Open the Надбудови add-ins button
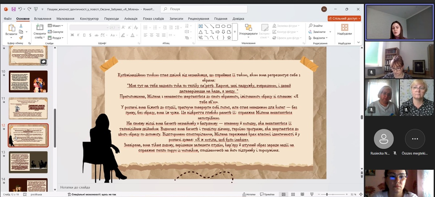This screenshot has width=435, height=197. (344, 29)
